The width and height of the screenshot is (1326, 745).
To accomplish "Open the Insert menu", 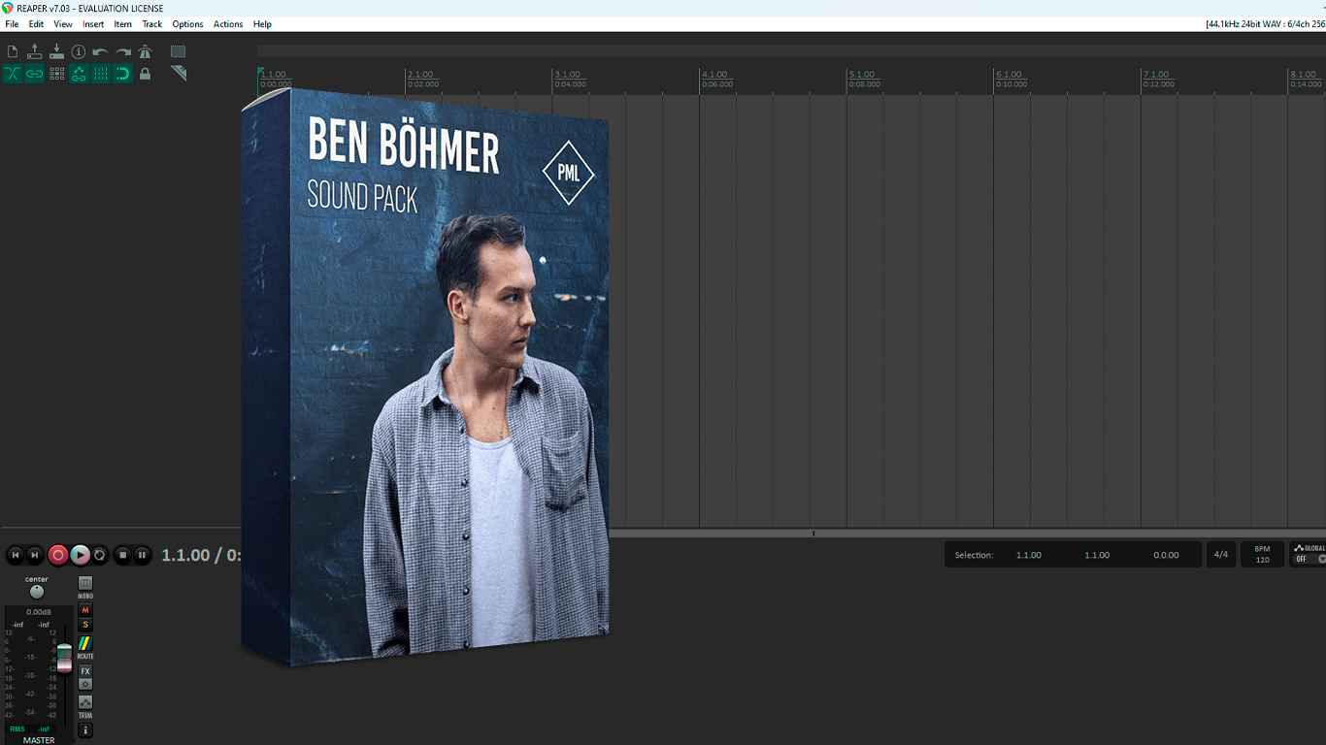I will point(93,24).
